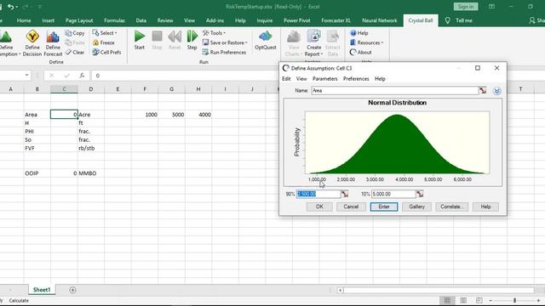Click the Extract Data icon

point(333,43)
